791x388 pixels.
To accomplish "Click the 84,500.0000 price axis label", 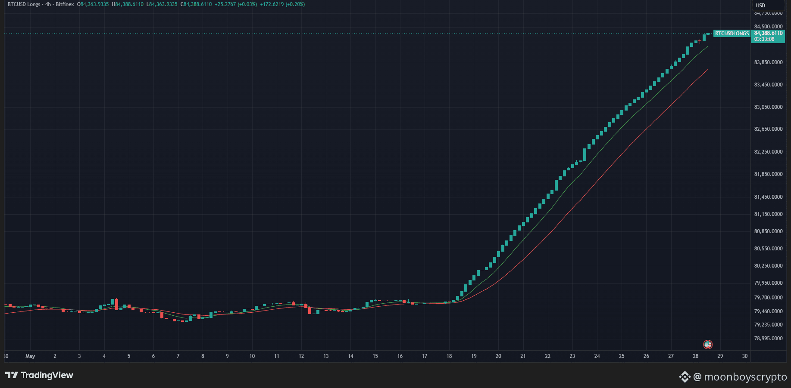I will coord(769,27).
